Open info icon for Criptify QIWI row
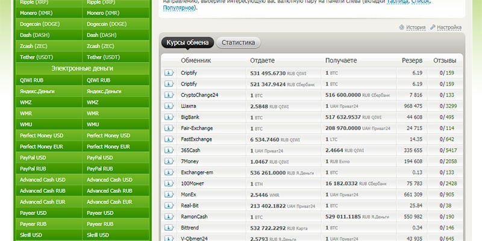 pyautogui.click(x=169, y=73)
